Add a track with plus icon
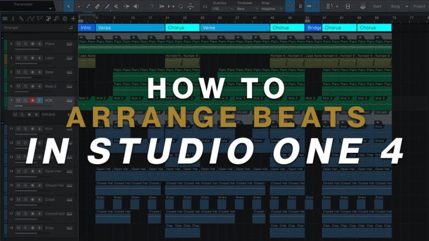This screenshot has width=429, height=241. click(73, 19)
